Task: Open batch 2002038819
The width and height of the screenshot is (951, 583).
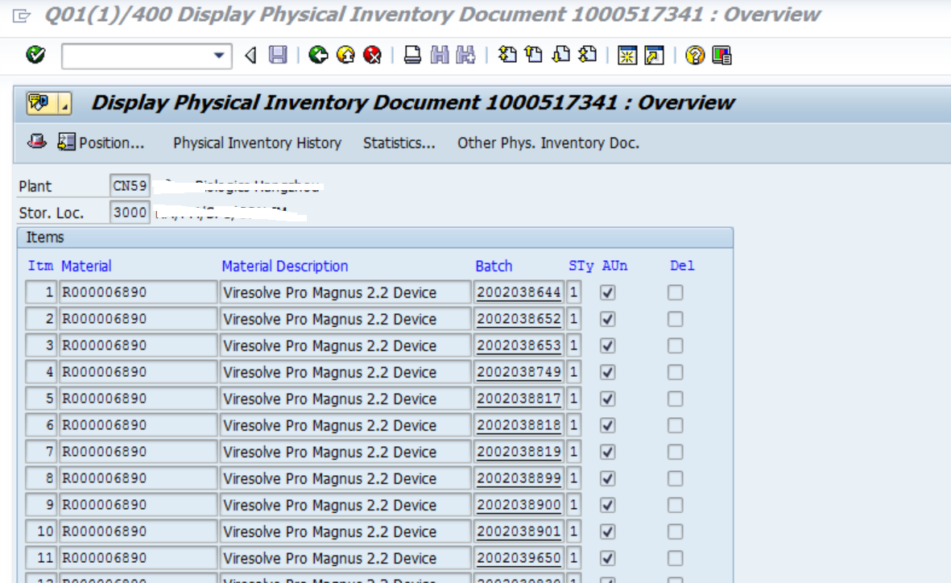Action: [x=519, y=452]
